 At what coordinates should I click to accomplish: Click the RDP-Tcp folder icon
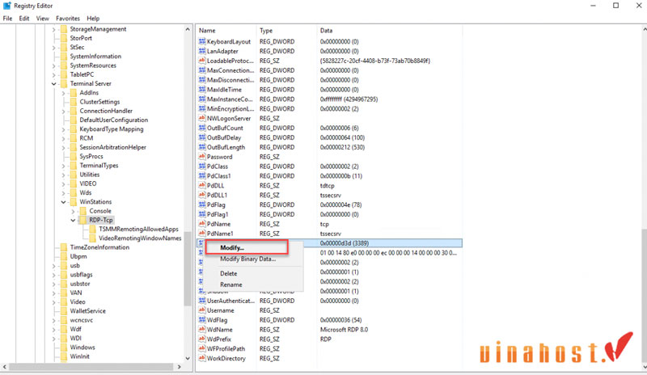(82, 220)
